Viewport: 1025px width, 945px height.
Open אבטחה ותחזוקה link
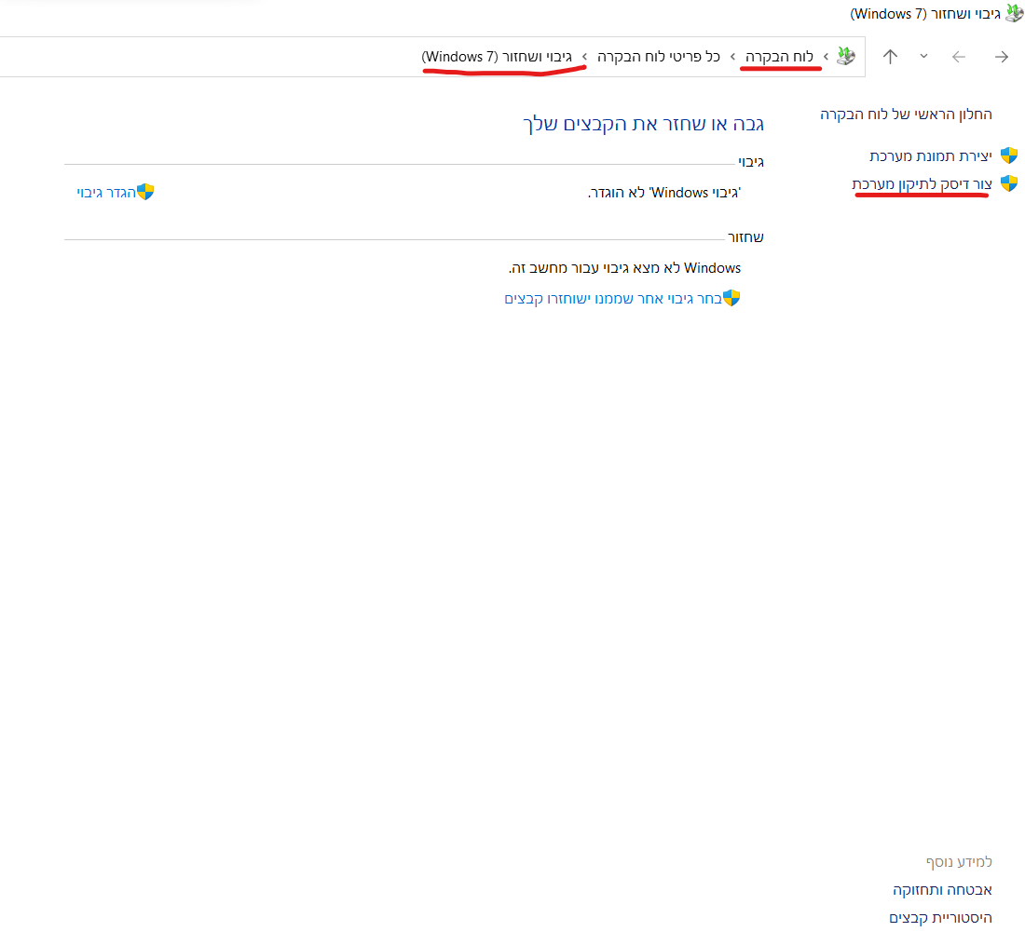pos(943,890)
